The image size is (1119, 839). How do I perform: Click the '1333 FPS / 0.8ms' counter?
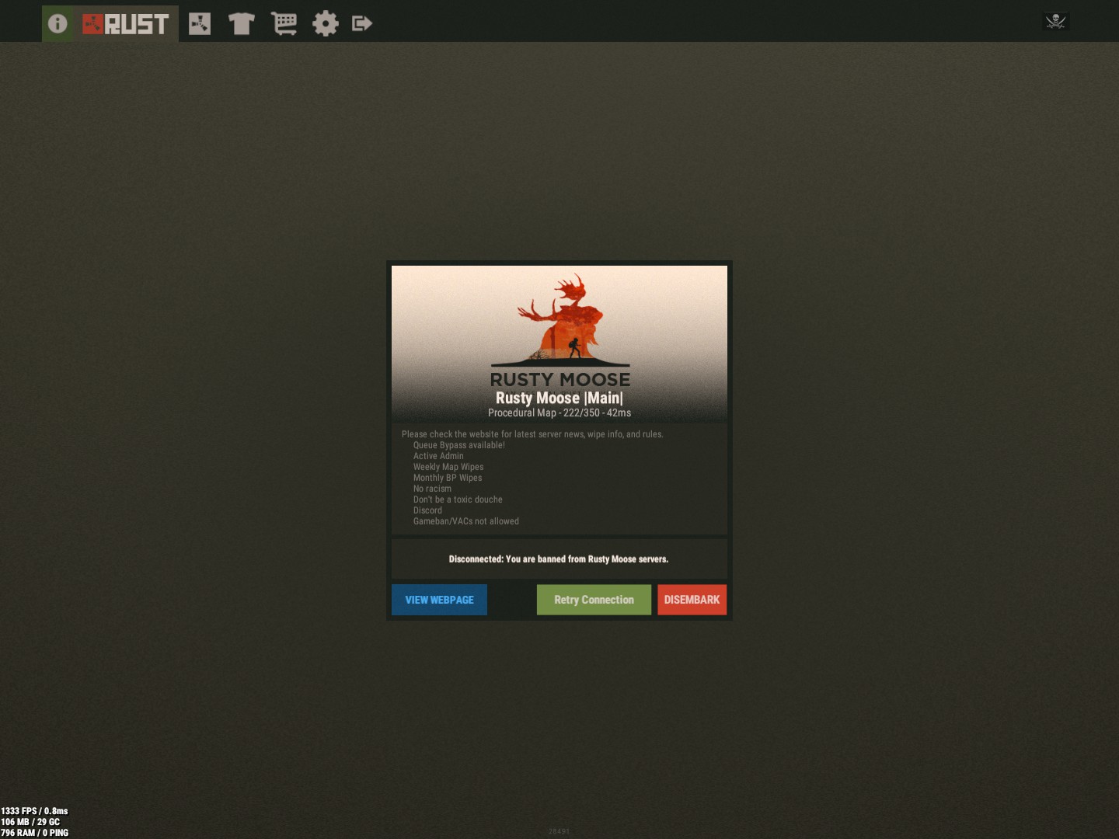tap(34, 811)
